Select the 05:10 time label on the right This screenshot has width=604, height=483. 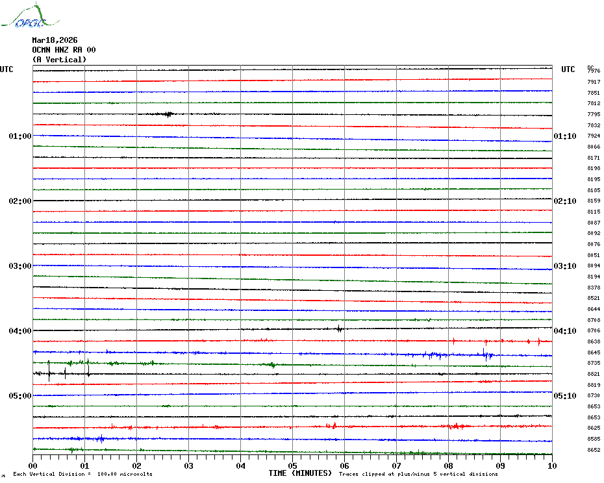(565, 396)
